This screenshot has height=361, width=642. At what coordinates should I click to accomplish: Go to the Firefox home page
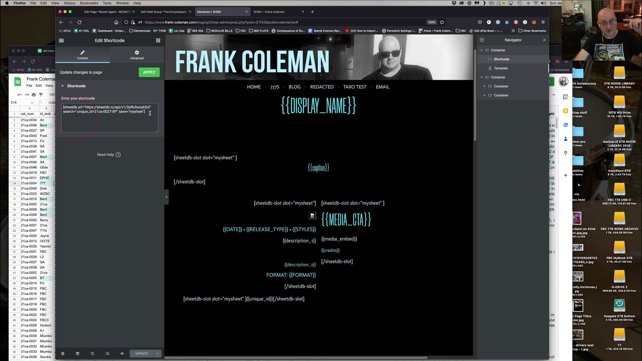coord(116,22)
